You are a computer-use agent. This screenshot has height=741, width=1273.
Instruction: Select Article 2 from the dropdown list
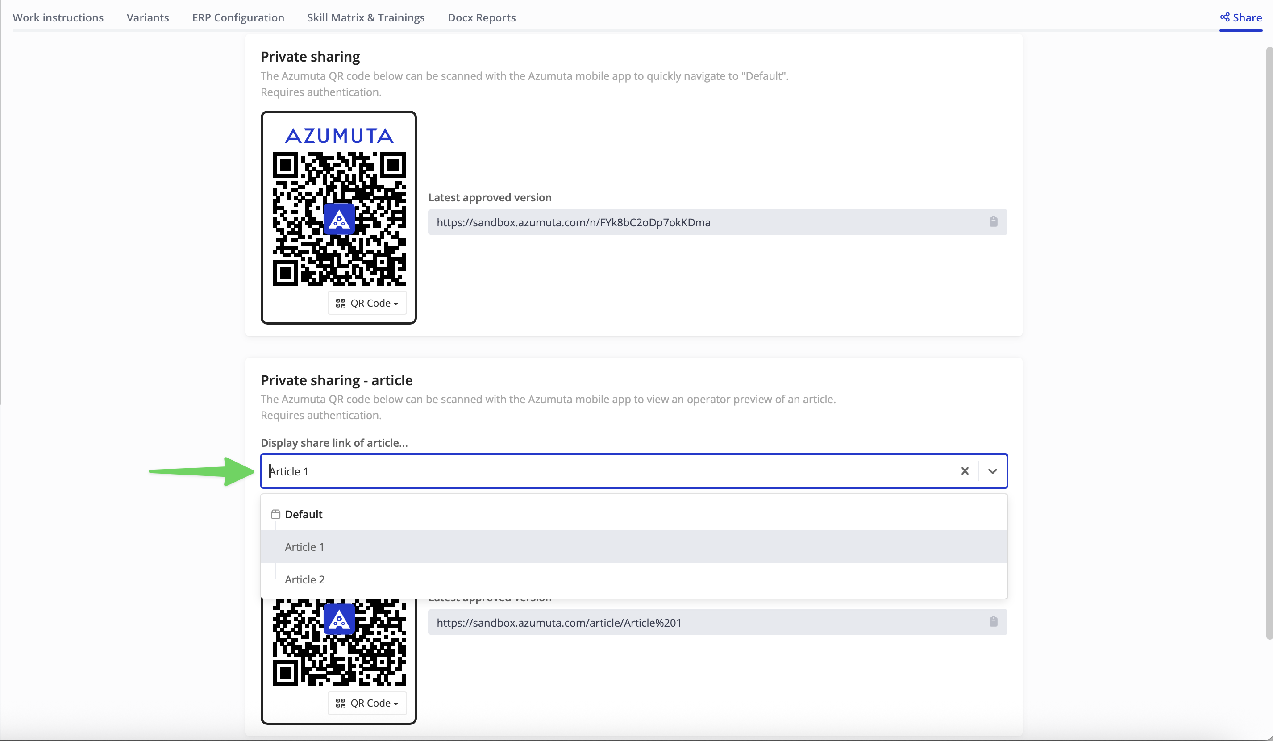[x=633, y=579]
